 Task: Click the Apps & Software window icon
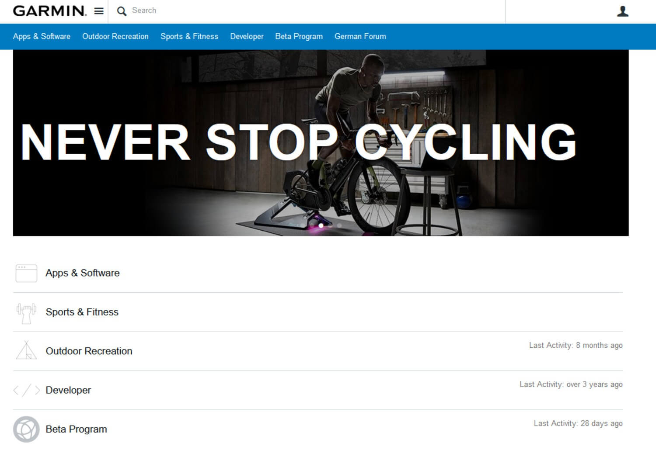(26, 273)
